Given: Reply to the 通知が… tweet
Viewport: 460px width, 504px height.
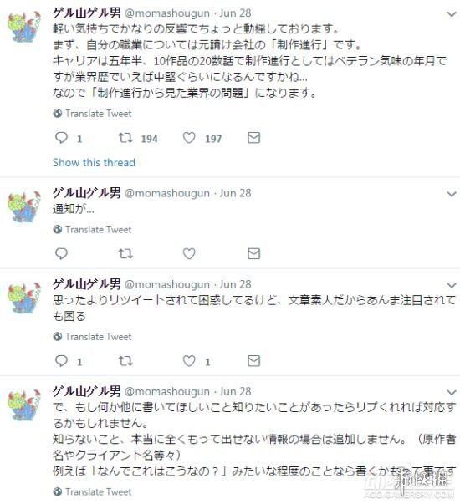Looking at the screenshot, I should 61,253.
